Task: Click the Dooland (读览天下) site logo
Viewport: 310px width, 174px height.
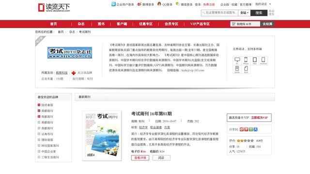Action: pos(54,8)
